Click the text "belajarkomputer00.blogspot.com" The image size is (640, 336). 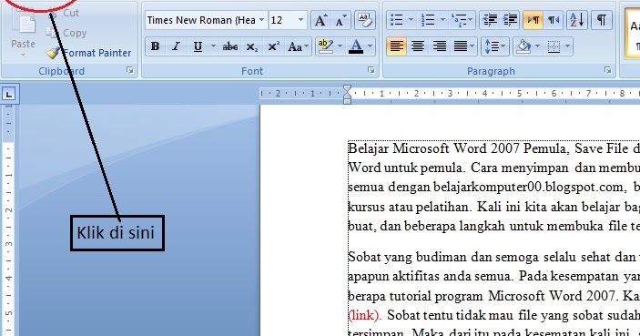528,187
